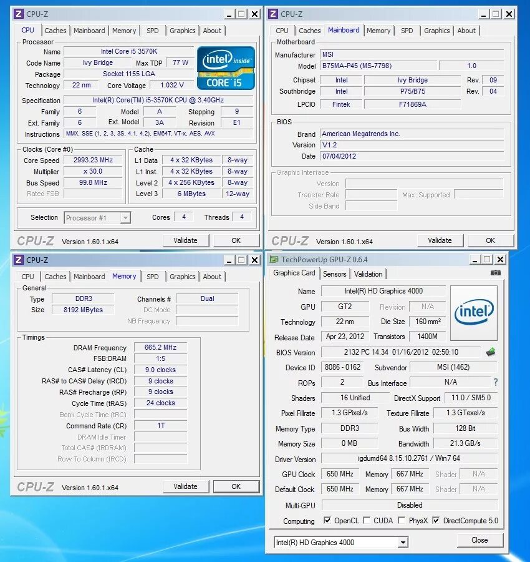The image size is (530, 562).
Task: Open About tab in Mainboard window
Action: click(466, 31)
